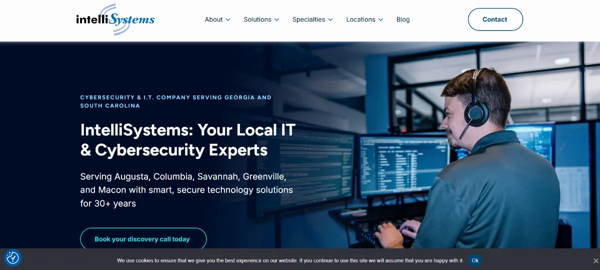Dismiss the cookie bar with the X icon
The image size is (600, 270).
point(595,261)
